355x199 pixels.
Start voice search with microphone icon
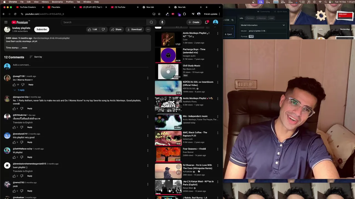point(162,22)
